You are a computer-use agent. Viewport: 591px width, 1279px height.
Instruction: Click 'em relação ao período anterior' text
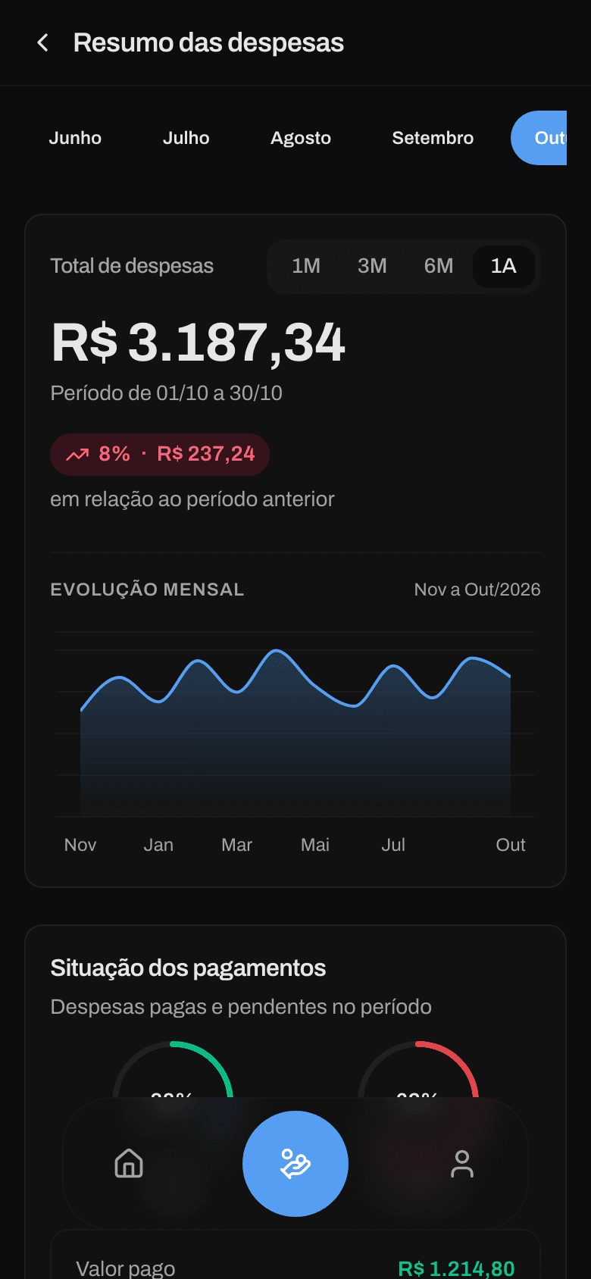pos(192,499)
